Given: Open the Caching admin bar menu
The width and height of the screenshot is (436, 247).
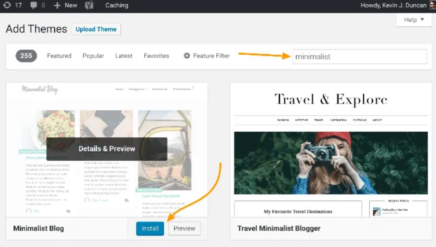Looking at the screenshot, I should click(x=117, y=5).
